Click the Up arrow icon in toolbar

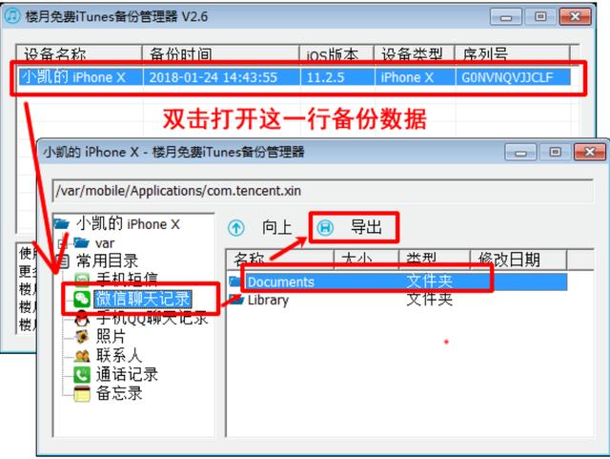236,227
